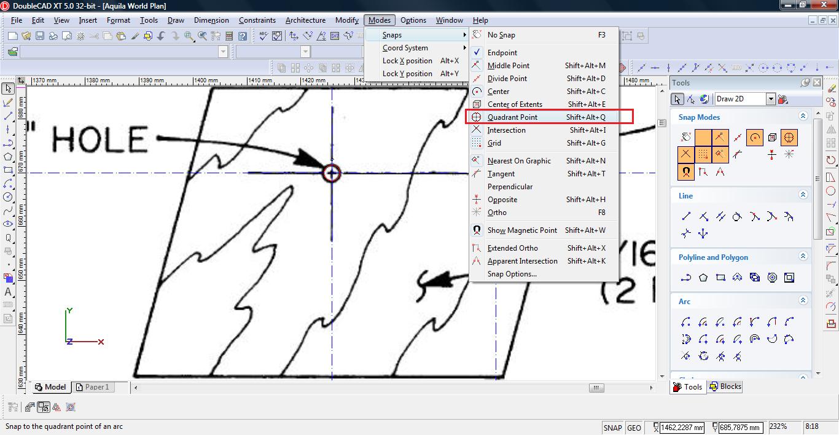The height and width of the screenshot is (435, 839).
Task: Collapse the Arc tools section
Action: pyautogui.click(x=803, y=300)
